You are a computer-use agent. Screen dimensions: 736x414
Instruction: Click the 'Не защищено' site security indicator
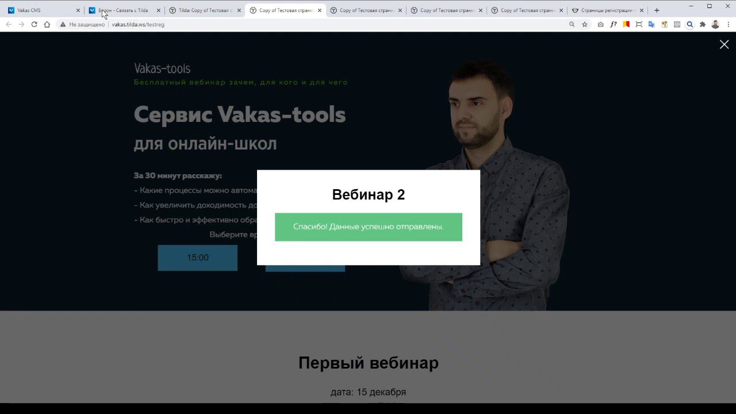point(82,25)
